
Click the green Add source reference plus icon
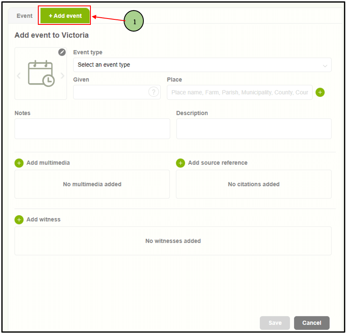[180, 163]
